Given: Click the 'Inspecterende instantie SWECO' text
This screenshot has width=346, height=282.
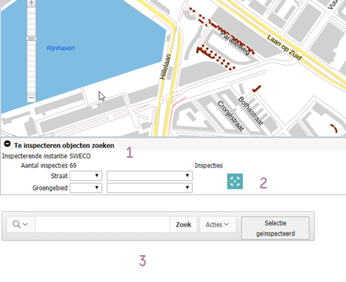Looking at the screenshot, I should pyautogui.click(x=46, y=156).
